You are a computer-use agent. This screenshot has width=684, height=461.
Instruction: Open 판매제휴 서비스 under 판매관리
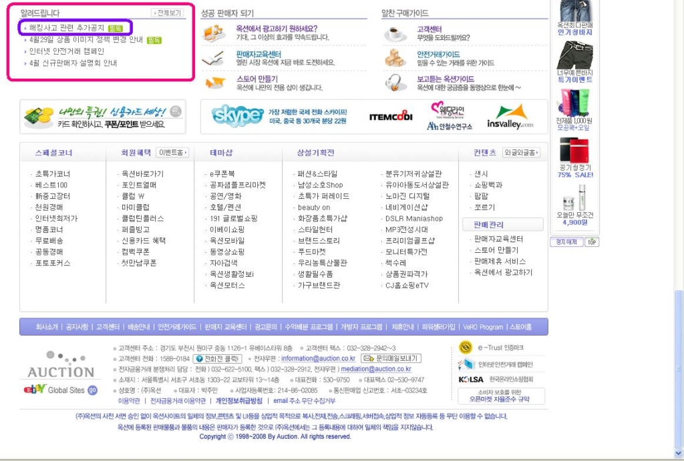coord(500,262)
